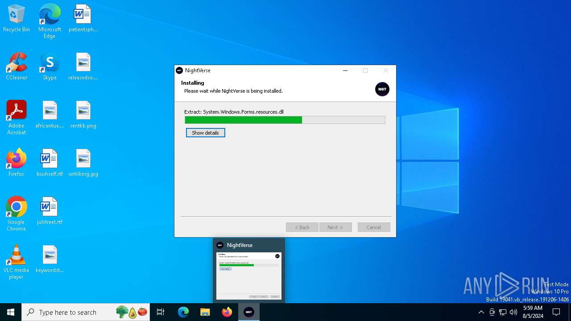Open Microsoft Edge from the taskbar

tap(183, 312)
